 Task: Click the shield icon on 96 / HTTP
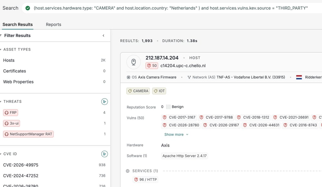[x=136, y=179]
